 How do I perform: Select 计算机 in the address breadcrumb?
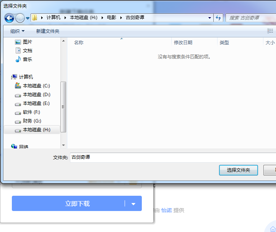pyautogui.click(x=54, y=18)
